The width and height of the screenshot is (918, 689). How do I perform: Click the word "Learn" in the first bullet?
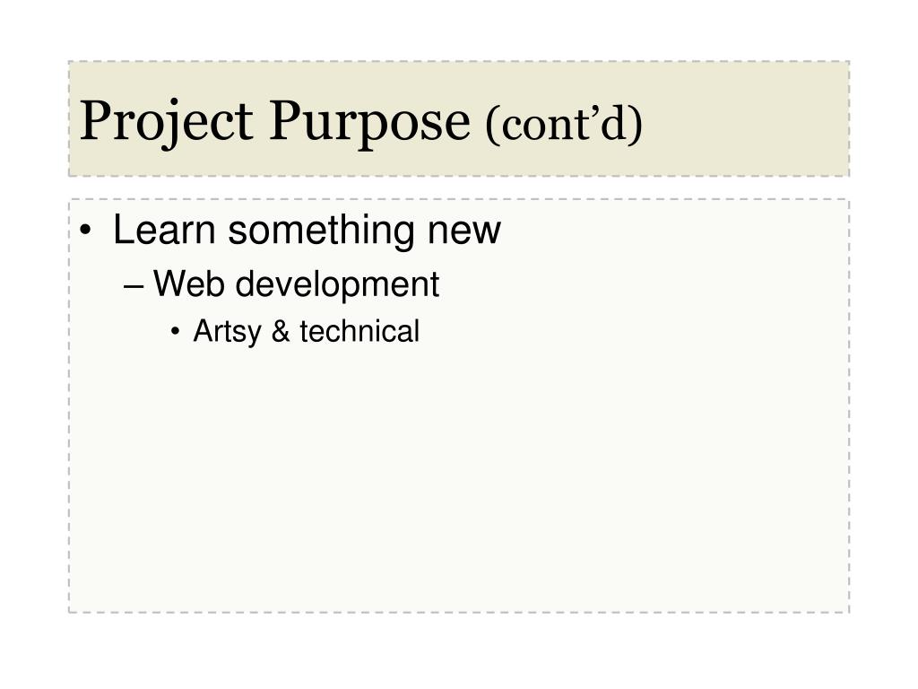point(165,230)
